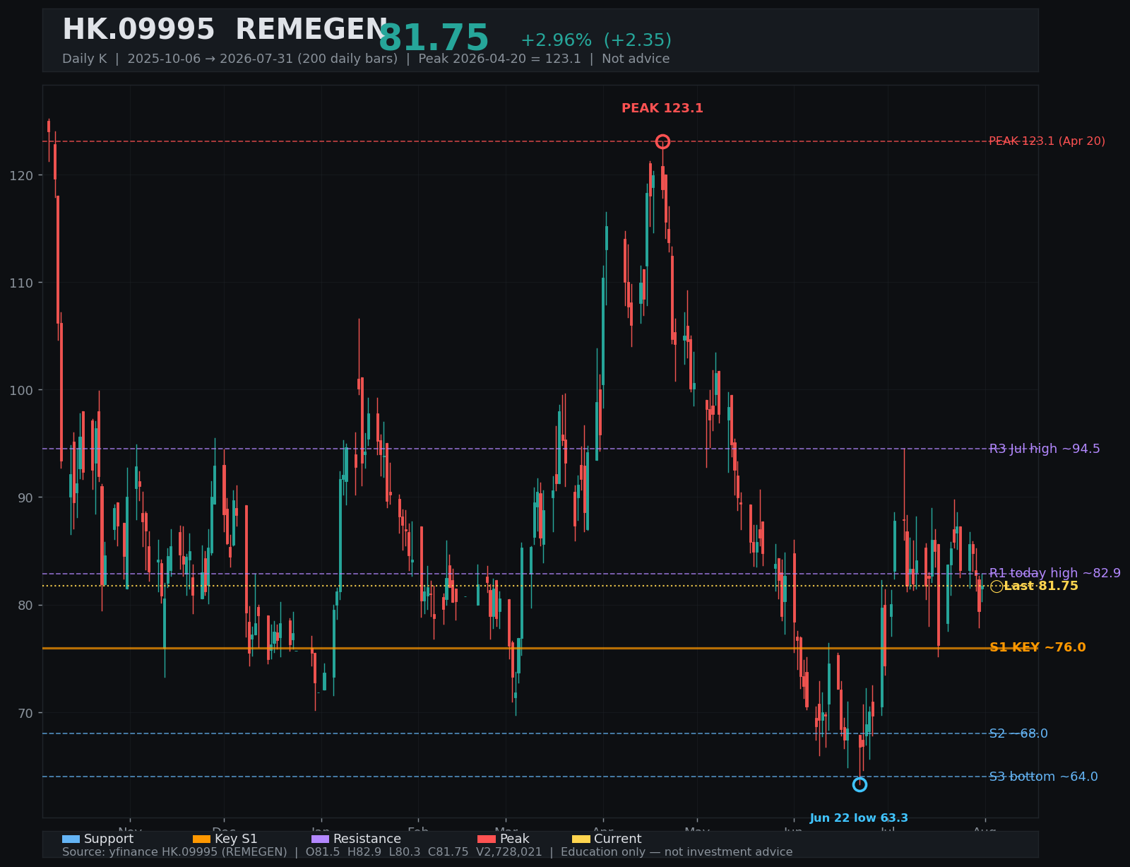Image resolution: width=1130 pixels, height=867 pixels.
Task: Click the red peak circle marker at 123.1
Action: 662,141
